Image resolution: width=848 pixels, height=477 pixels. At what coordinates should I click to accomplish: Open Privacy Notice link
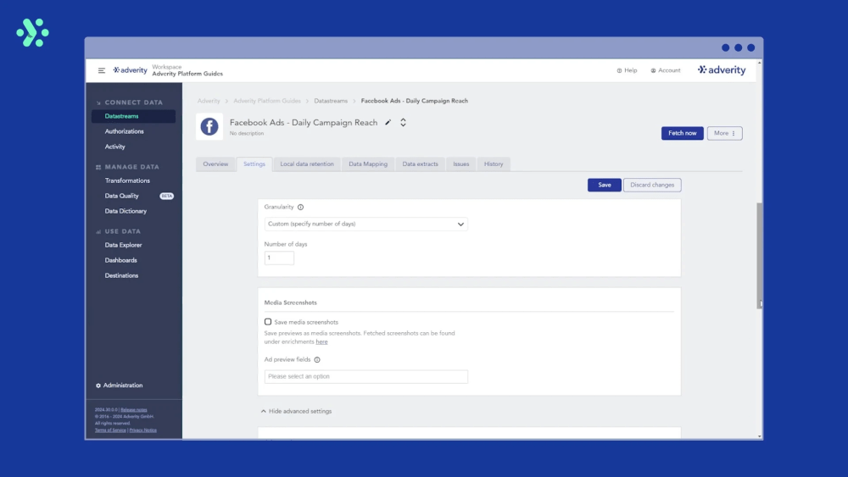click(142, 430)
